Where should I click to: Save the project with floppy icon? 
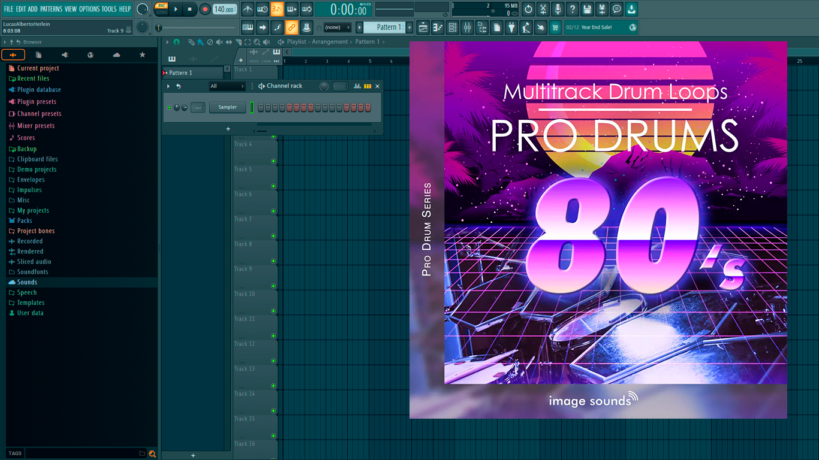click(x=588, y=9)
